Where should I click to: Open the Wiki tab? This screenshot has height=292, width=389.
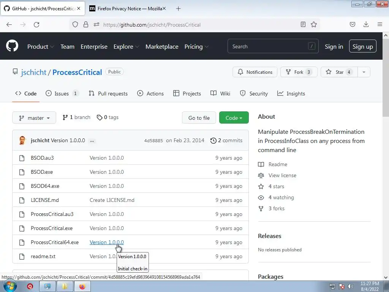(220, 94)
